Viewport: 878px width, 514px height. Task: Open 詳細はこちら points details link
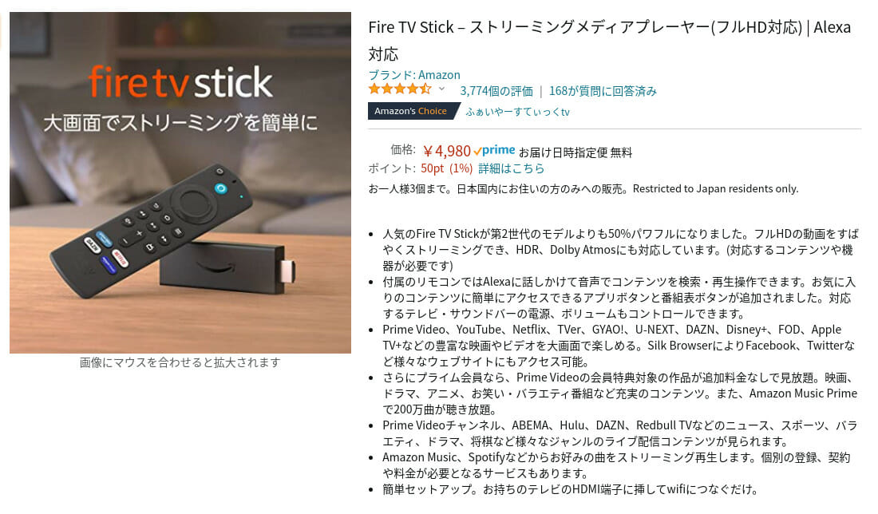511,168
